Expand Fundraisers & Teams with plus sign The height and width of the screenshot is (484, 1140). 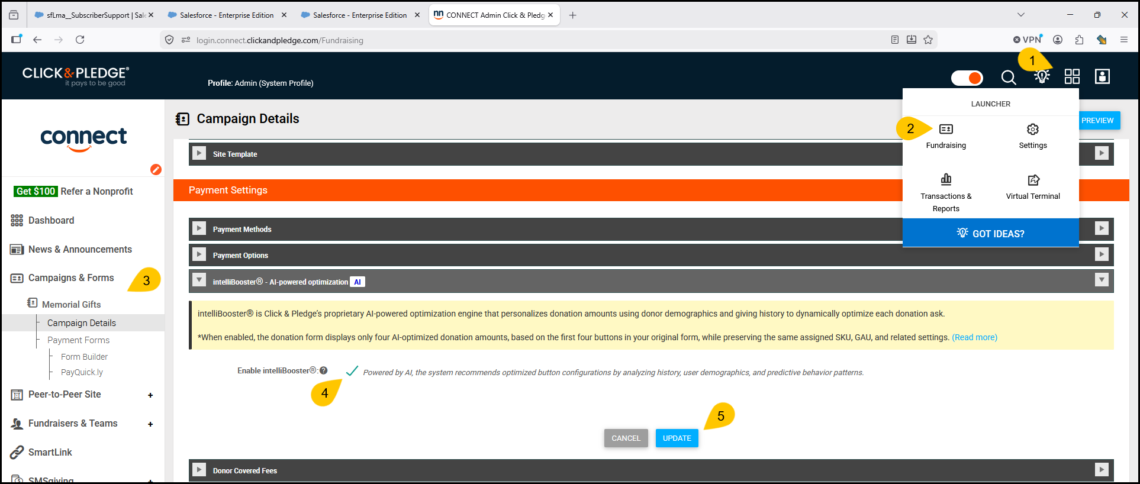coord(150,424)
